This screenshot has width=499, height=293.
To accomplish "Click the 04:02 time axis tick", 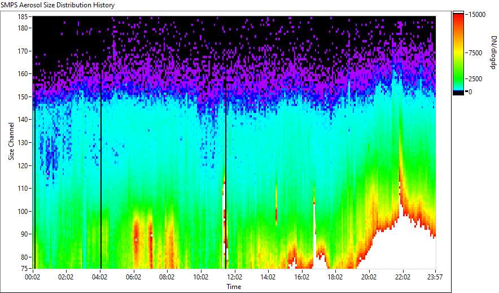I will coord(99,277).
